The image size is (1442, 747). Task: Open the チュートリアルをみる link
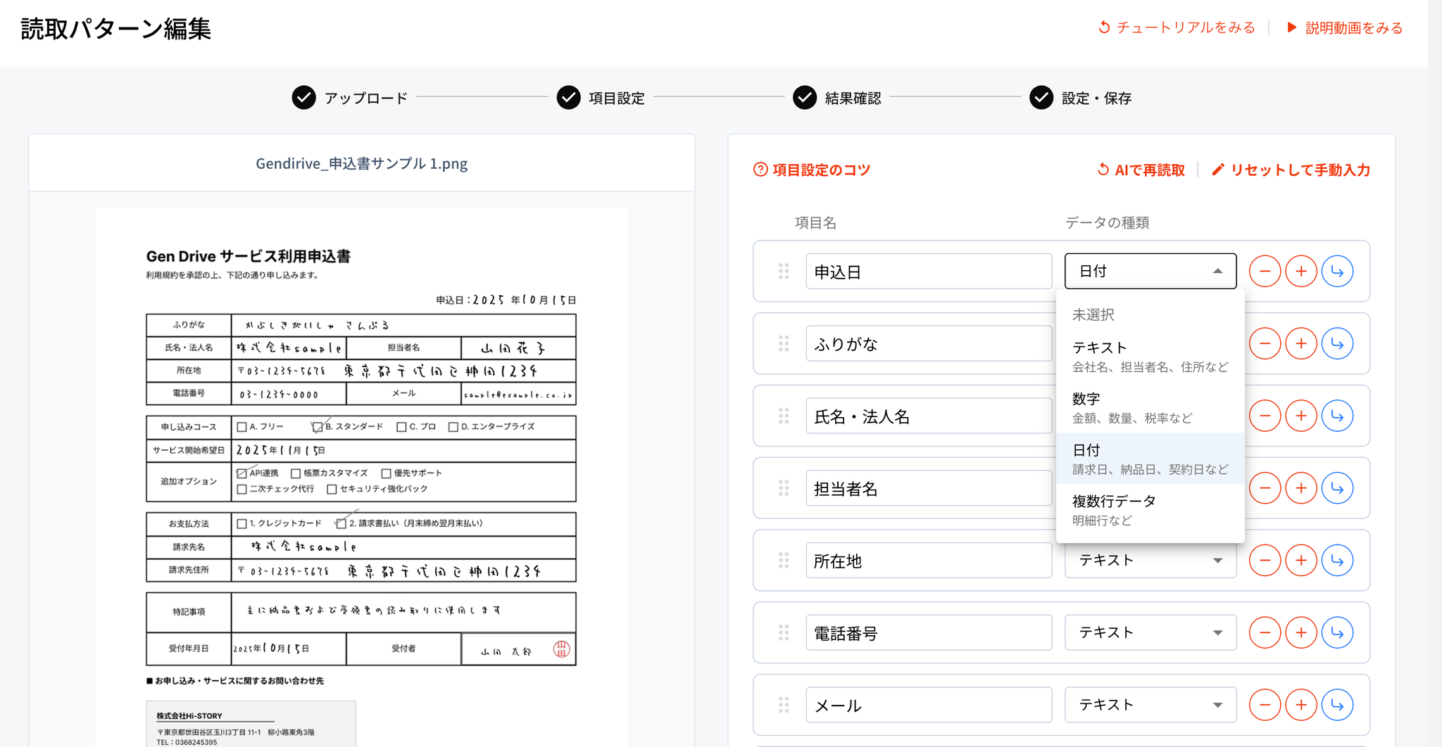coord(1177,27)
